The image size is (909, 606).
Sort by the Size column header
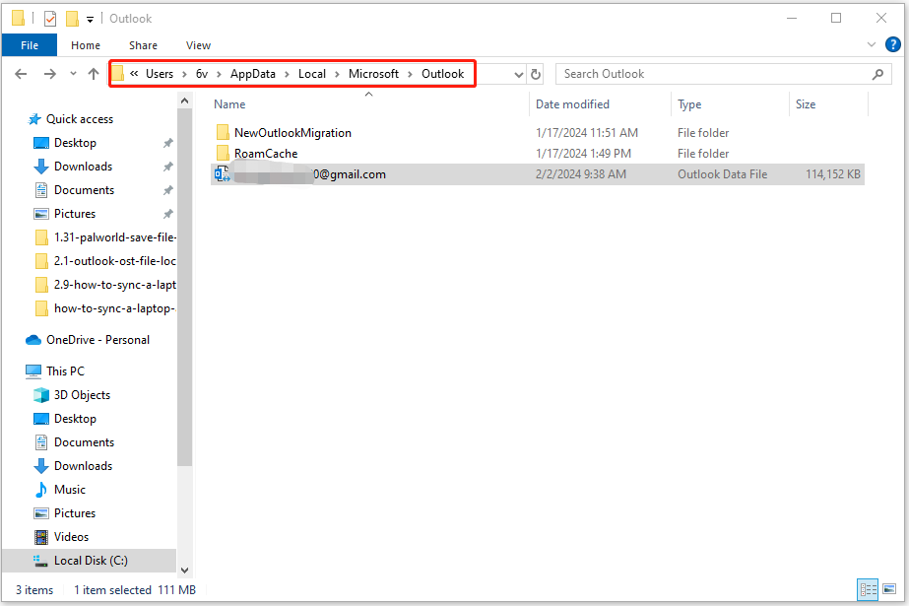(x=806, y=104)
